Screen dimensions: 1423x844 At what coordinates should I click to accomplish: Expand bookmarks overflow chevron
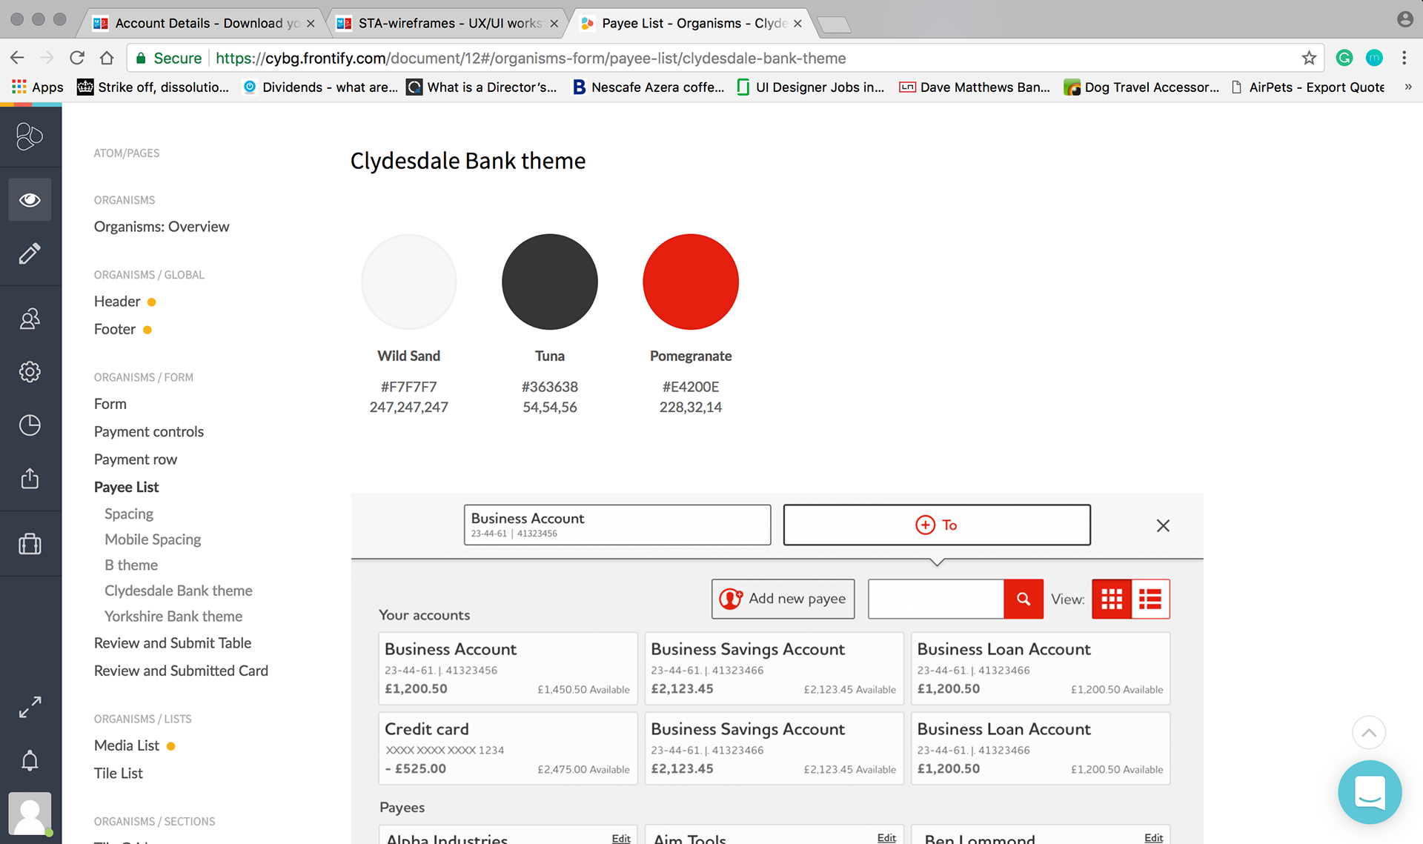click(1408, 87)
